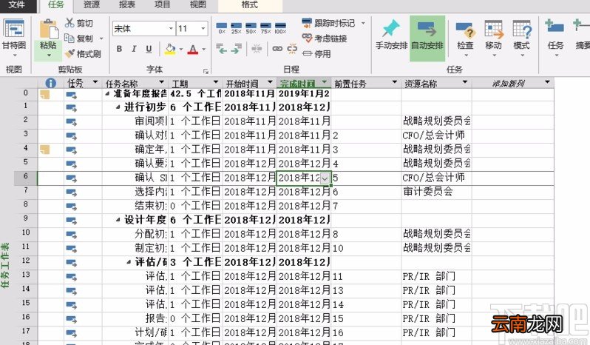Open filter dropdown for 工期 column
This screenshot has height=345, width=590.
coord(216,82)
